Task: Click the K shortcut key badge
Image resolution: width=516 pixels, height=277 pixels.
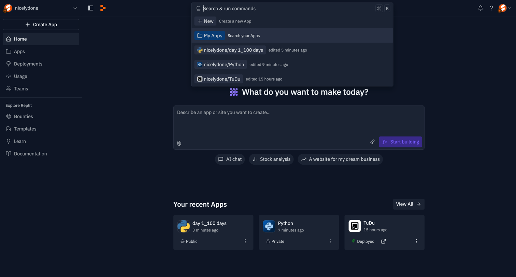Action: tap(387, 9)
